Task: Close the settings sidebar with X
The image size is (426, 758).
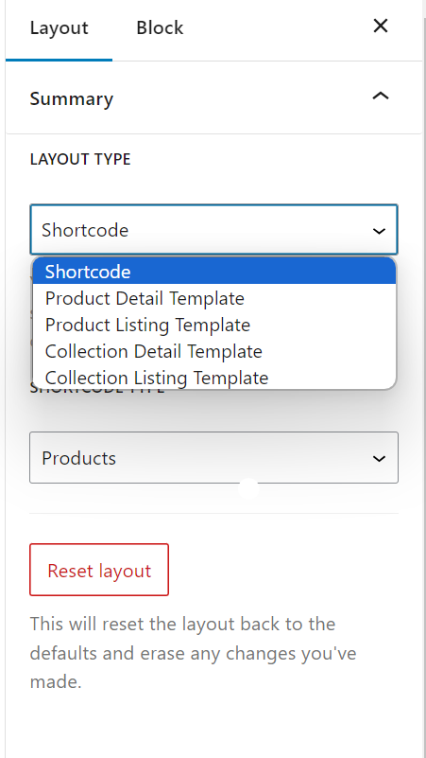Action: pyautogui.click(x=381, y=26)
